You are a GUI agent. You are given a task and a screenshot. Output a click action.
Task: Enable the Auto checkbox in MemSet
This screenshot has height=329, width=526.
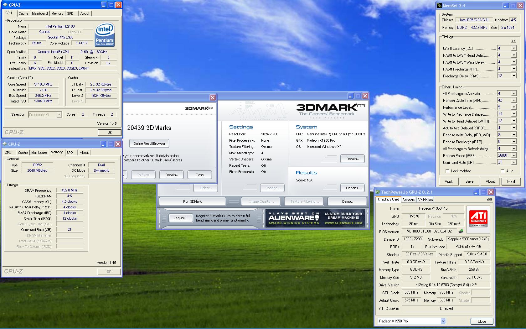pyautogui.click(x=503, y=171)
